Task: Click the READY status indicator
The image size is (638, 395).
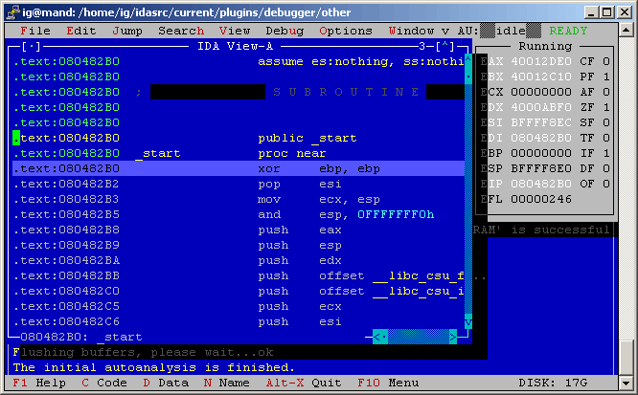Action: pos(568,31)
